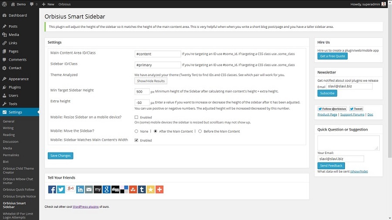Share on Delicious icon
This screenshot has height=220, width=392.
click(124, 189)
